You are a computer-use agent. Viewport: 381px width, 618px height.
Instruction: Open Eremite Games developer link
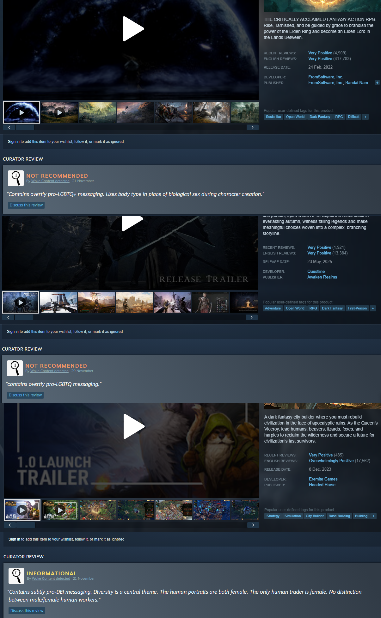[323, 479]
